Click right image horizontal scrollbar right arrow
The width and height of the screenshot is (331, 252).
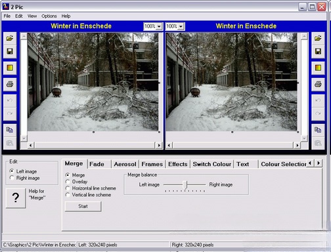tap(297, 145)
